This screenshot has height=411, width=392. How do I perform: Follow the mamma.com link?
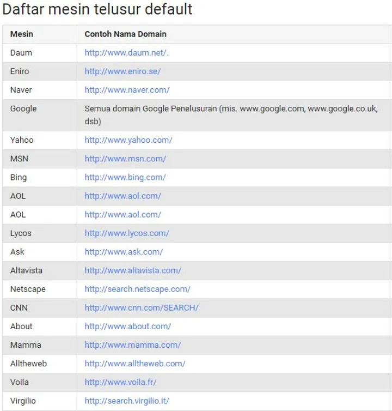pos(133,344)
